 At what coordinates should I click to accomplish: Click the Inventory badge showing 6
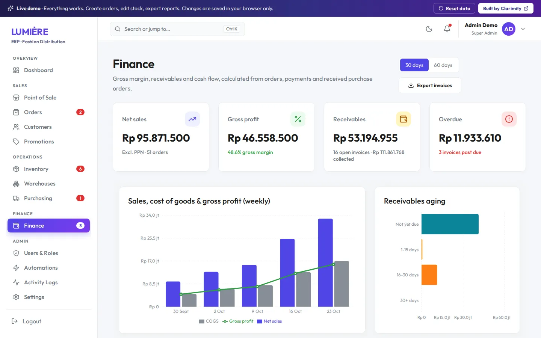80,169
